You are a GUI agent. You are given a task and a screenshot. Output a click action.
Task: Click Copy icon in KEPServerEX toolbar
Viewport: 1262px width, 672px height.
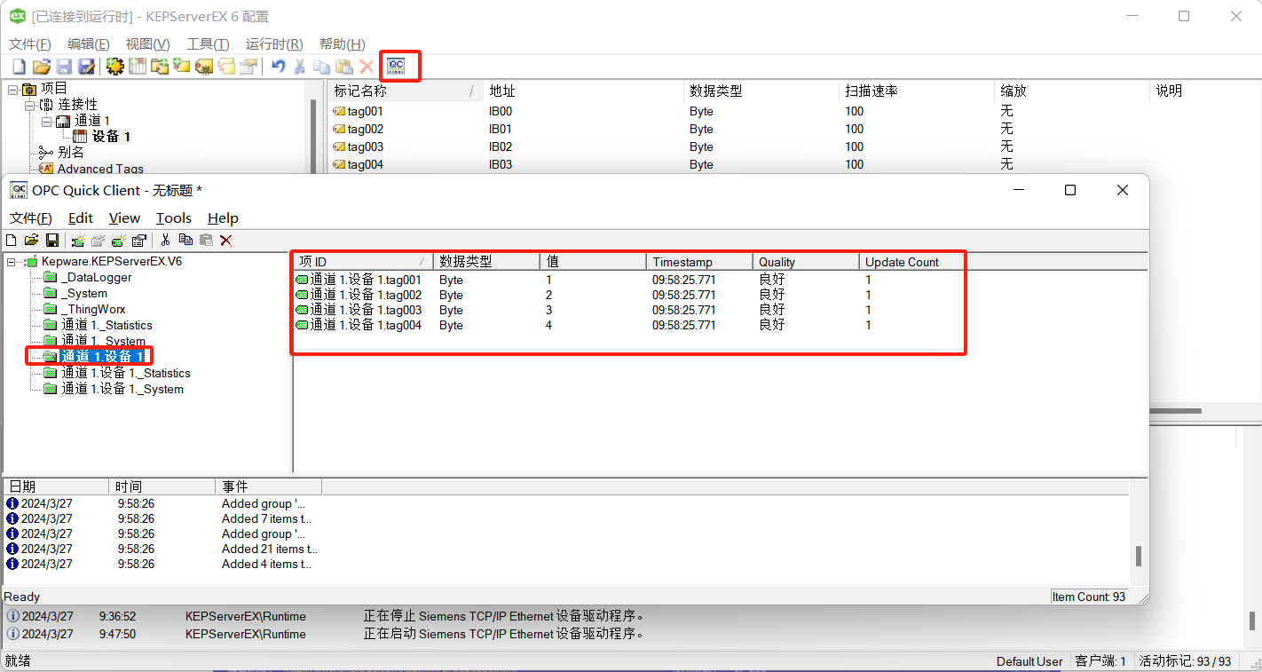[321, 67]
